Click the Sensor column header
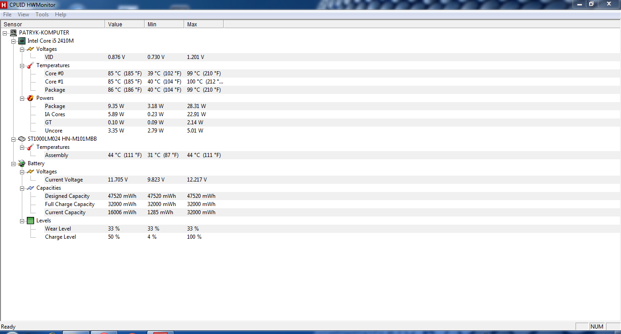The width and height of the screenshot is (621, 334). [x=53, y=25]
